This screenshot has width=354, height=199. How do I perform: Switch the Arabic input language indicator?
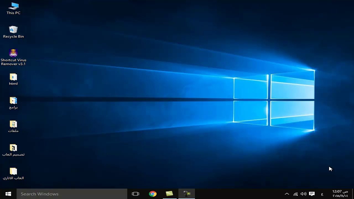[322, 194]
